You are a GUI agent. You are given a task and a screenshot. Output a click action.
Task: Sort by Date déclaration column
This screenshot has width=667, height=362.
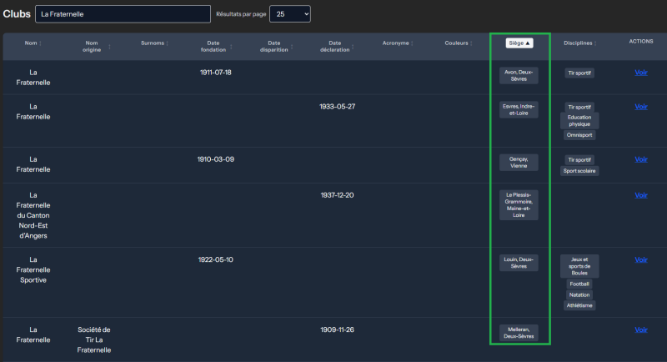click(x=338, y=47)
